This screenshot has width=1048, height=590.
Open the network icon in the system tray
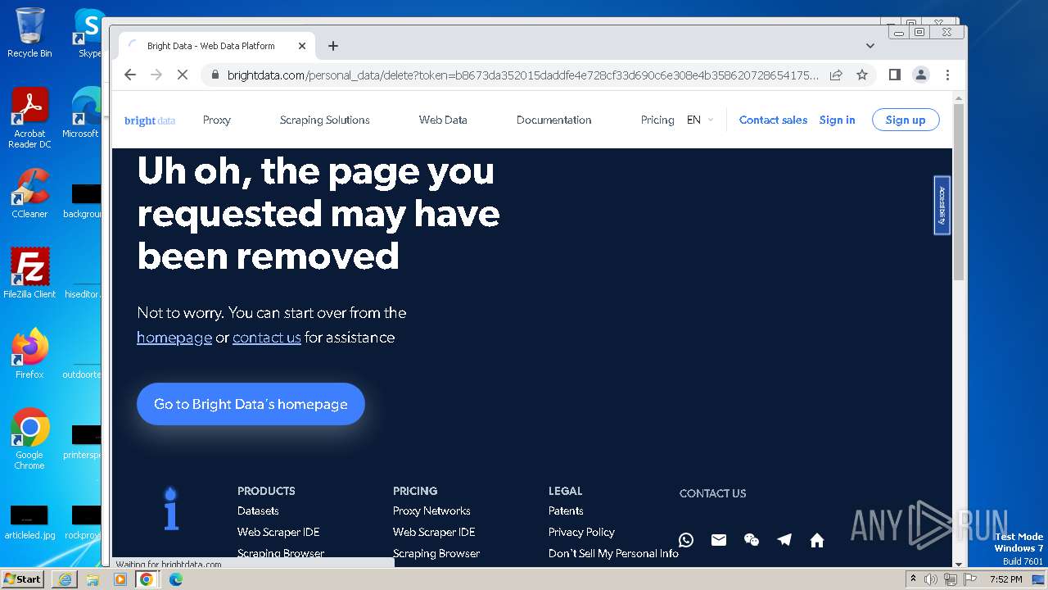[x=951, y=579]
